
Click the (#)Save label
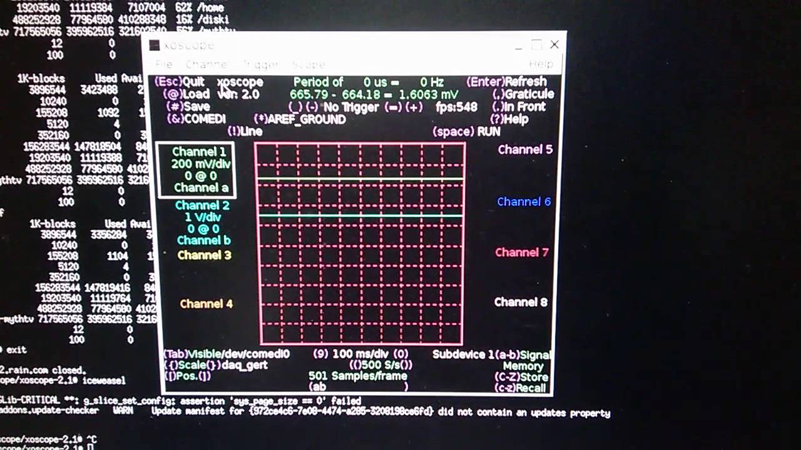(x=188, y=107)
